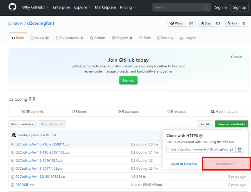Open the naver owner link
The image size is (251, 192).
[18, 23]
